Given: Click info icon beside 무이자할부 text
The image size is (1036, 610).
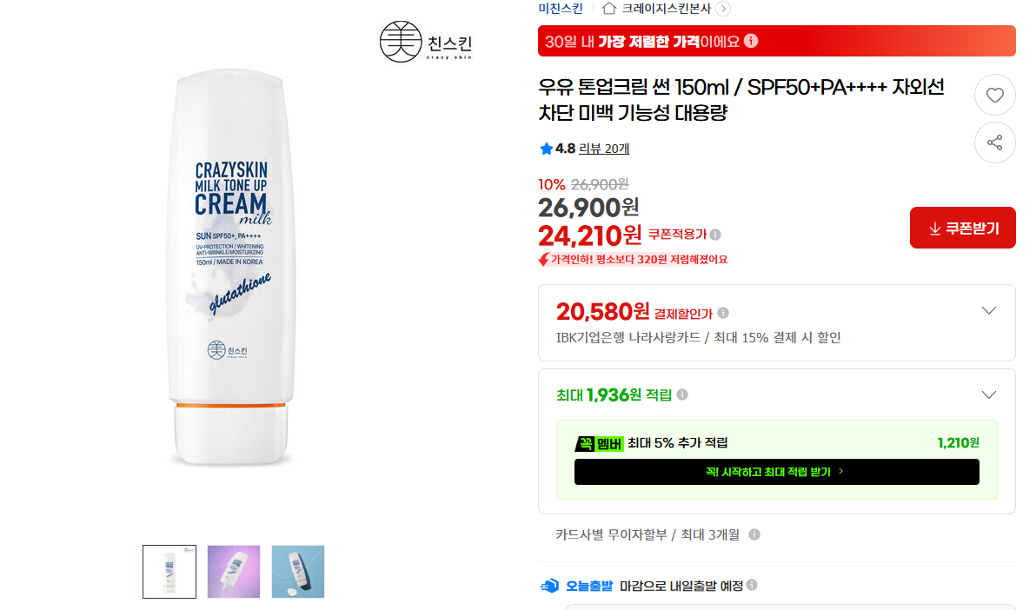Looking at the screenshot, I should point(754,534).
